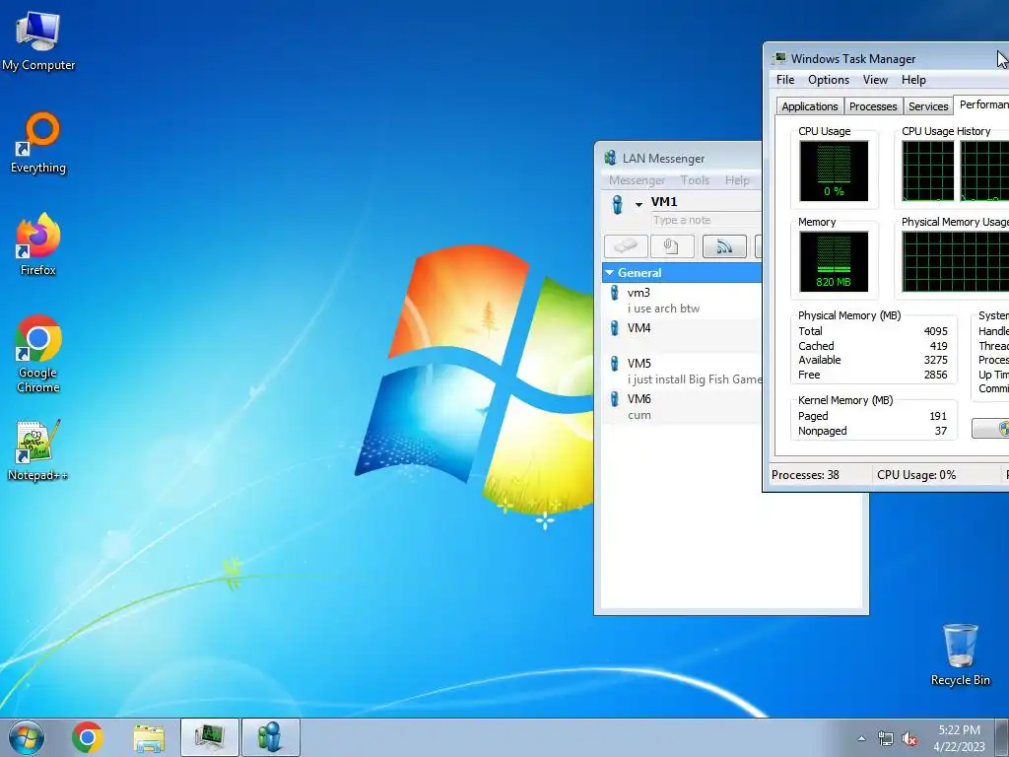Click VM5's note about Big Fish Games
This screenshot has width=1009, height=757.
tap(695, 379)
